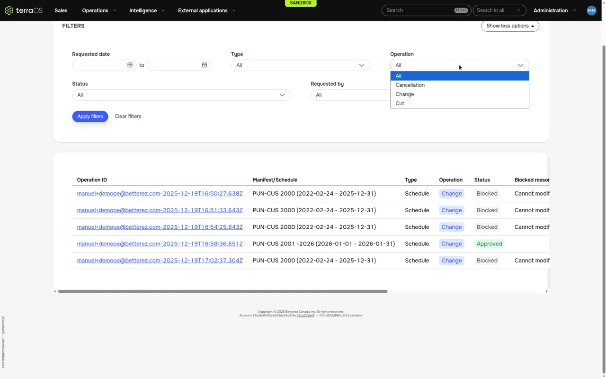Viewport: 606px width, 379px height.
Task: Open operation link ending 16:58:36.651Z
Action: pyautogui.click(x=160, y=244)
